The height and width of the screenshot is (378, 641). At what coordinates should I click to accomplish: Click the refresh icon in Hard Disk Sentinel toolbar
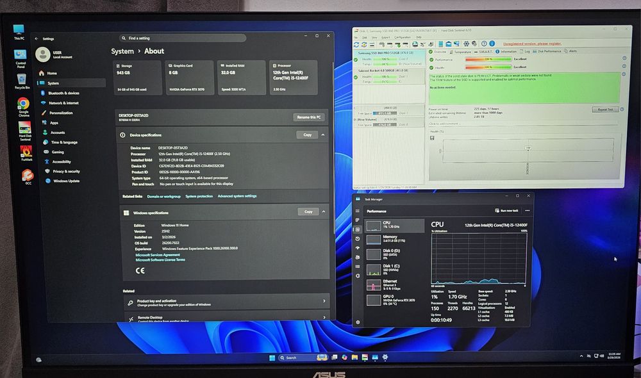click(x=356, y=44)
